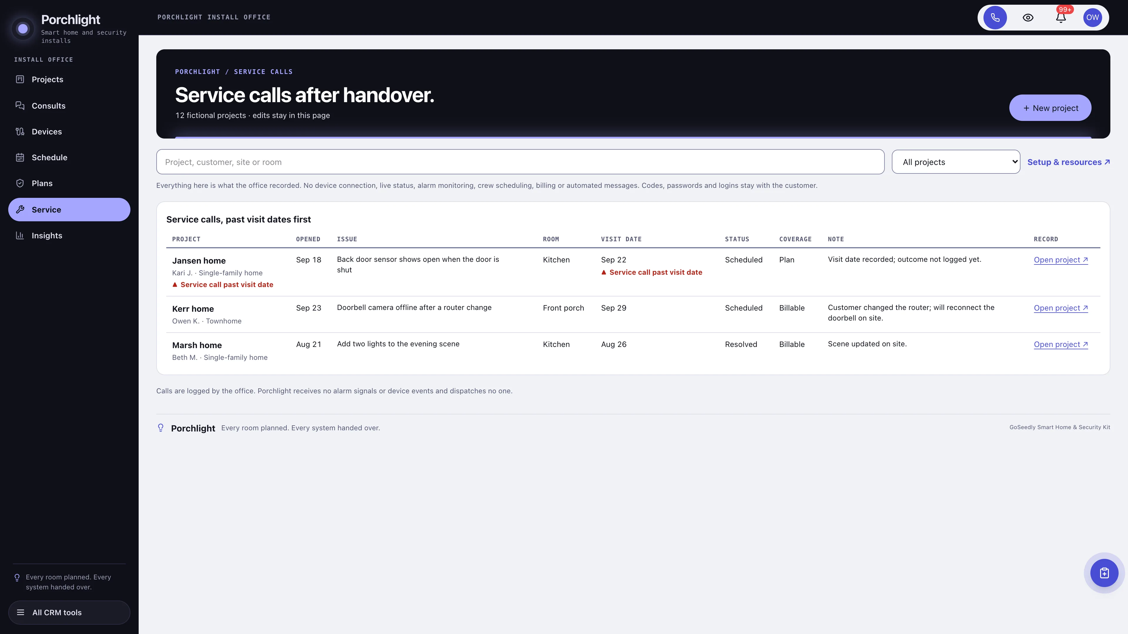Click the New project button

tap(1050, 108)
